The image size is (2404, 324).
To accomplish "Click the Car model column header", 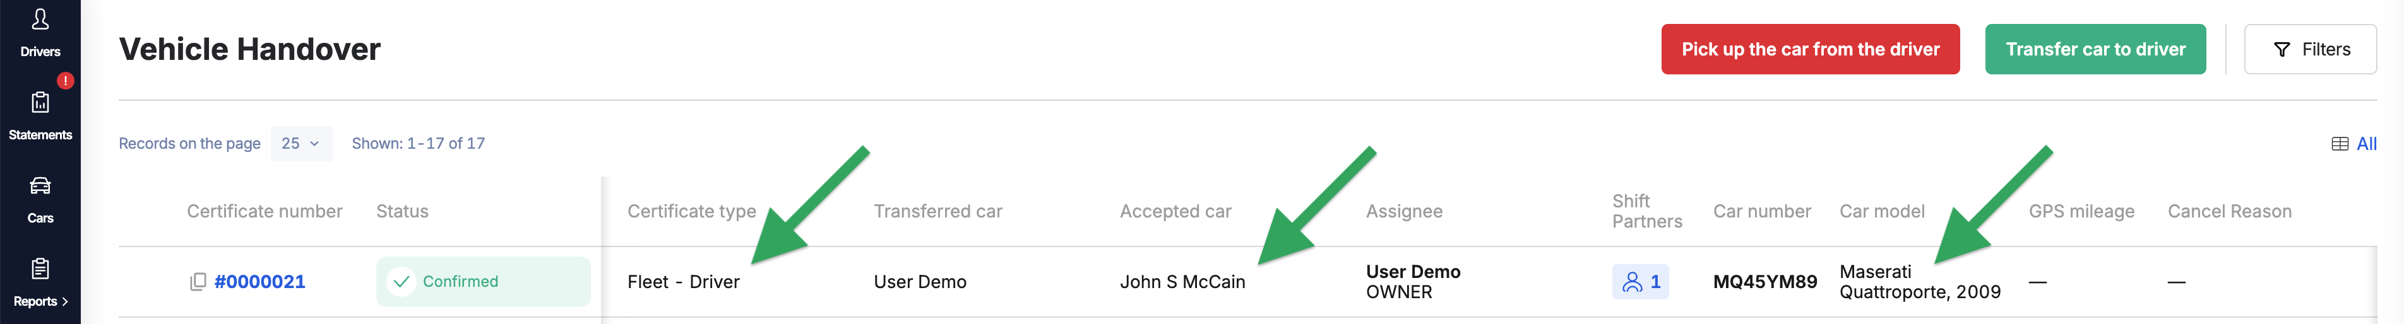I will click(1881, 211).
